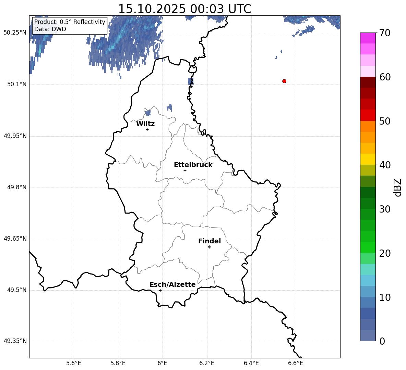Viewport: 406px width, 370px height.
Task: Click the small radar echo north of Wiltz
Action: tap(148, 113)
